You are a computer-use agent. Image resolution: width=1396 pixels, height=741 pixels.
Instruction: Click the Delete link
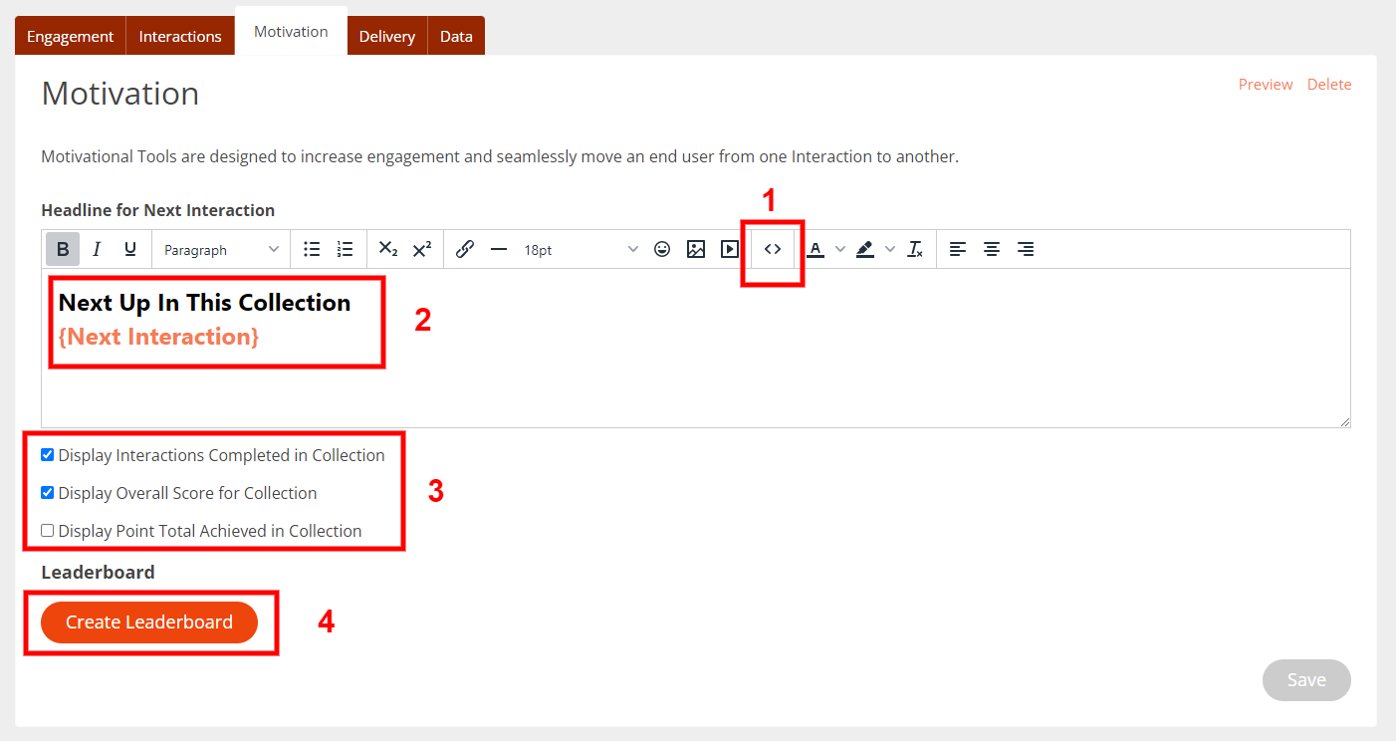click(1329, 85)
